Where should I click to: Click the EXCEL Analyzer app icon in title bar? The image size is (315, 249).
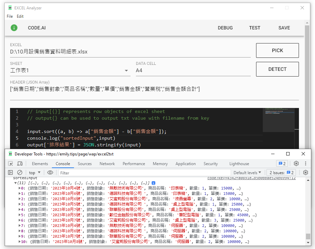click(x=10, y=8)
